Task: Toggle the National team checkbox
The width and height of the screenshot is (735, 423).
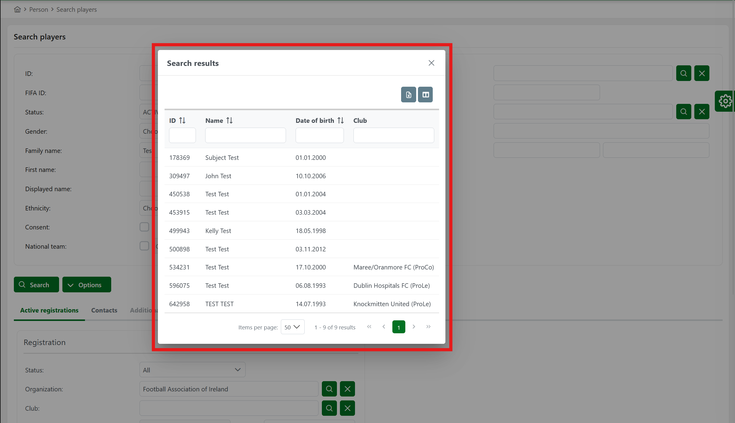Action: pos(144,246)
